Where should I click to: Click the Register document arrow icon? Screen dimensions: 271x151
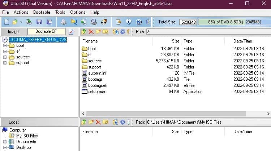[x=119, y=22]
